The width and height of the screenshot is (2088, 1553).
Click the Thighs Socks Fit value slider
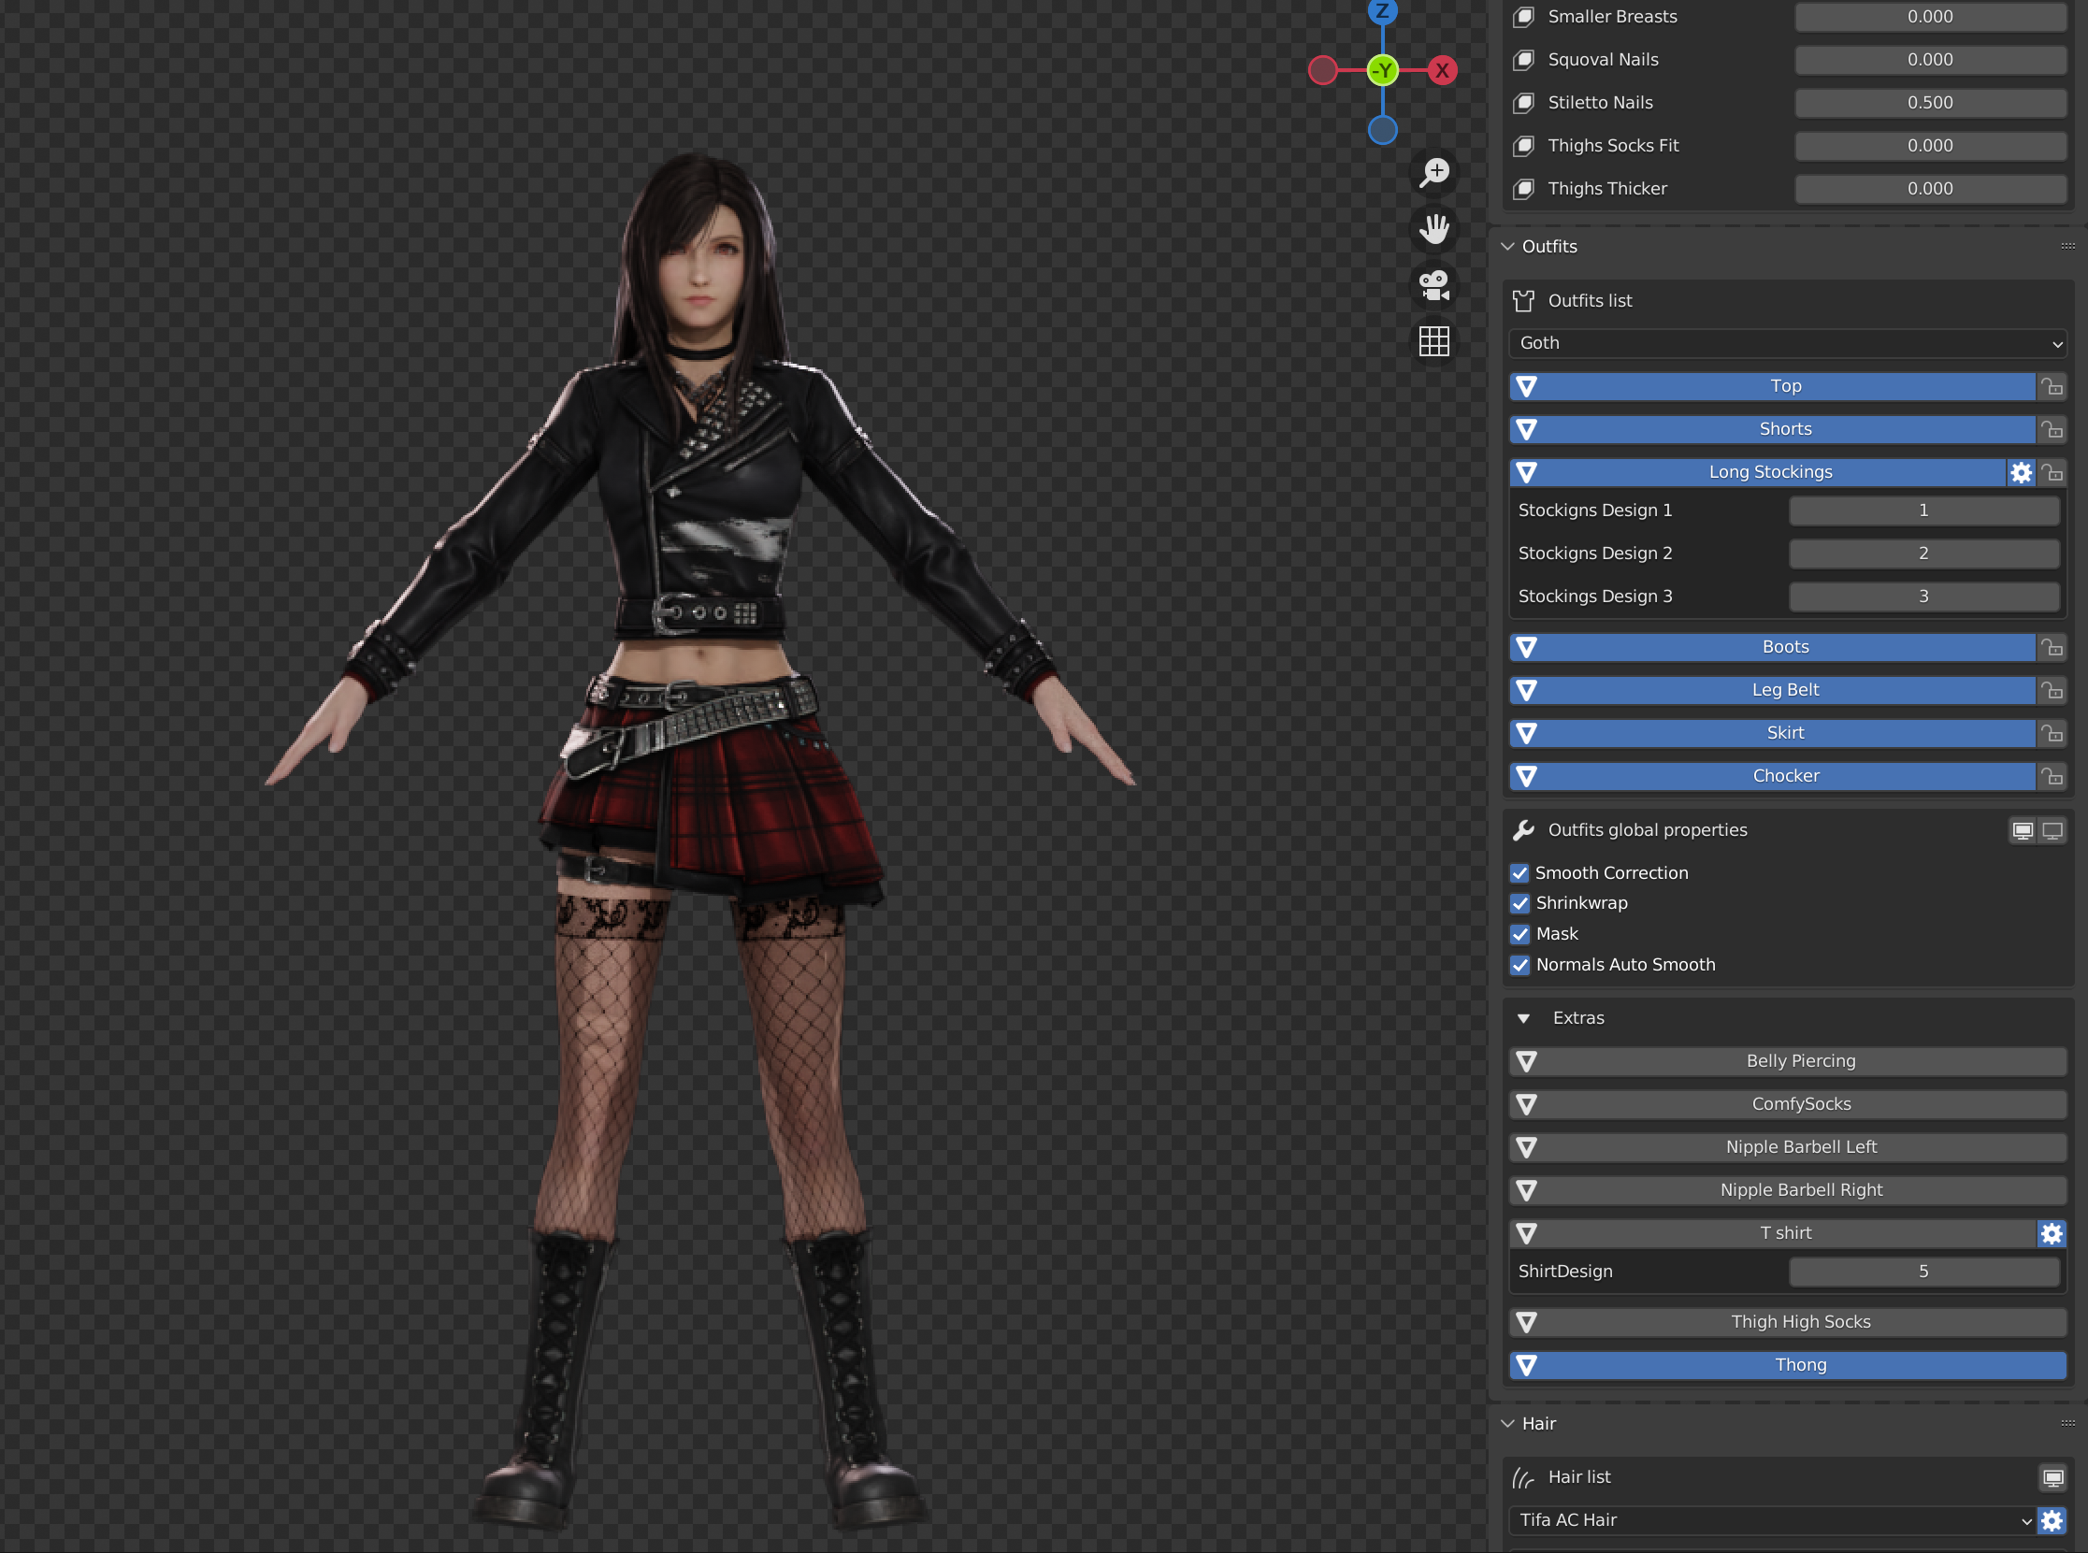click(1930, 147)
